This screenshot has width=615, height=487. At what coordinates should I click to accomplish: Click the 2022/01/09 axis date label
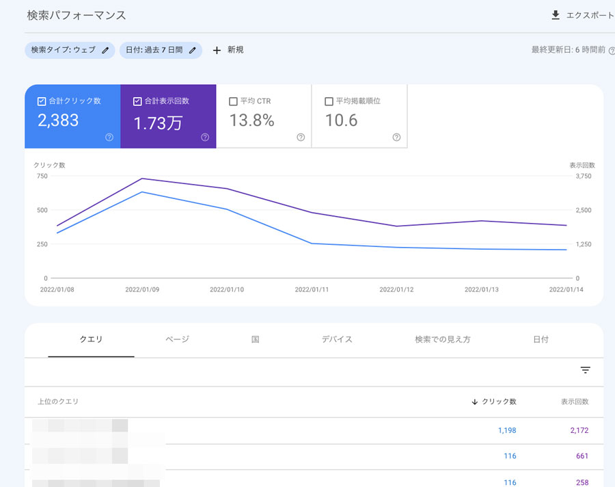(142, 289)
